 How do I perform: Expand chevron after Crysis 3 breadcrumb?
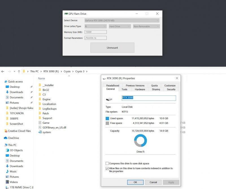coord(87,71)
